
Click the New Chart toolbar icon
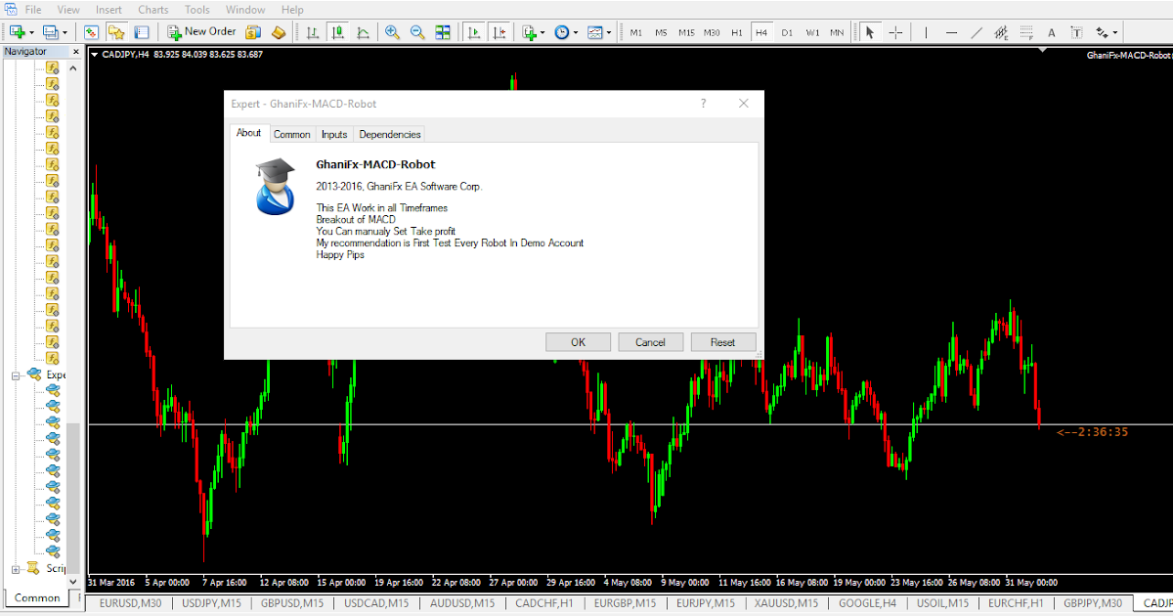17,32
